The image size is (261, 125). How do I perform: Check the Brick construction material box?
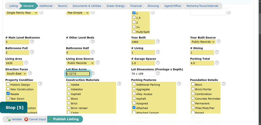69,103
